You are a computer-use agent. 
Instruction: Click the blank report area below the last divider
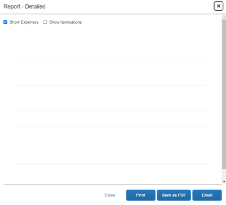[x=112, y=174]
